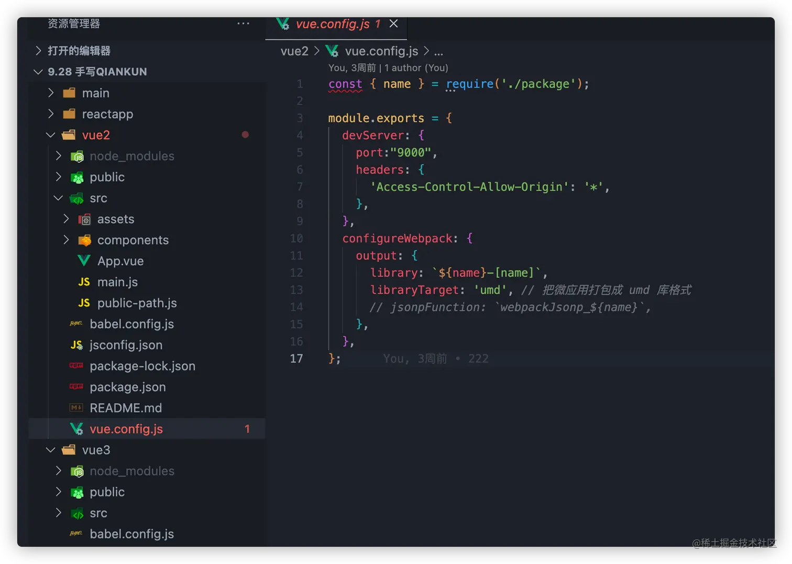Click the npm icon of package.json
This screenshot has height=564, width=792.
76,386
